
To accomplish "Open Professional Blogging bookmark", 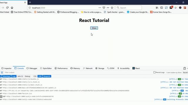I will 68,12.
